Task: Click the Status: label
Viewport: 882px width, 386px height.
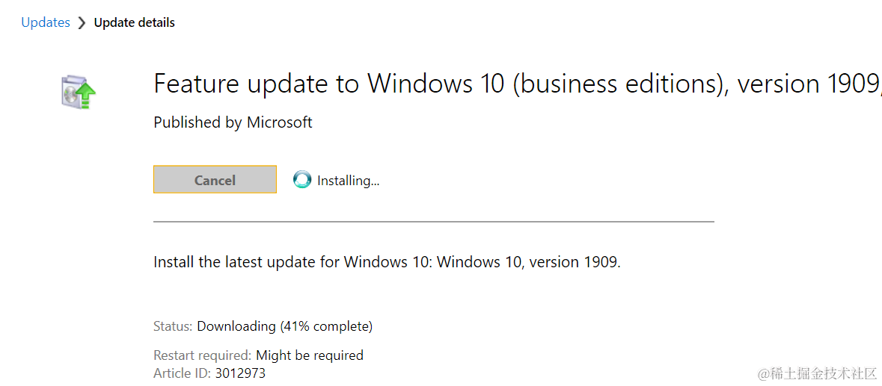Action: [173, 326]
